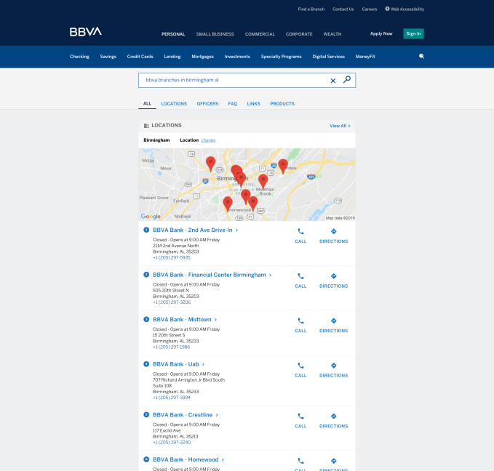Viewport: 494px width, 471px height.
Task: Call the Crestline branch
Action: click(300, 421)
